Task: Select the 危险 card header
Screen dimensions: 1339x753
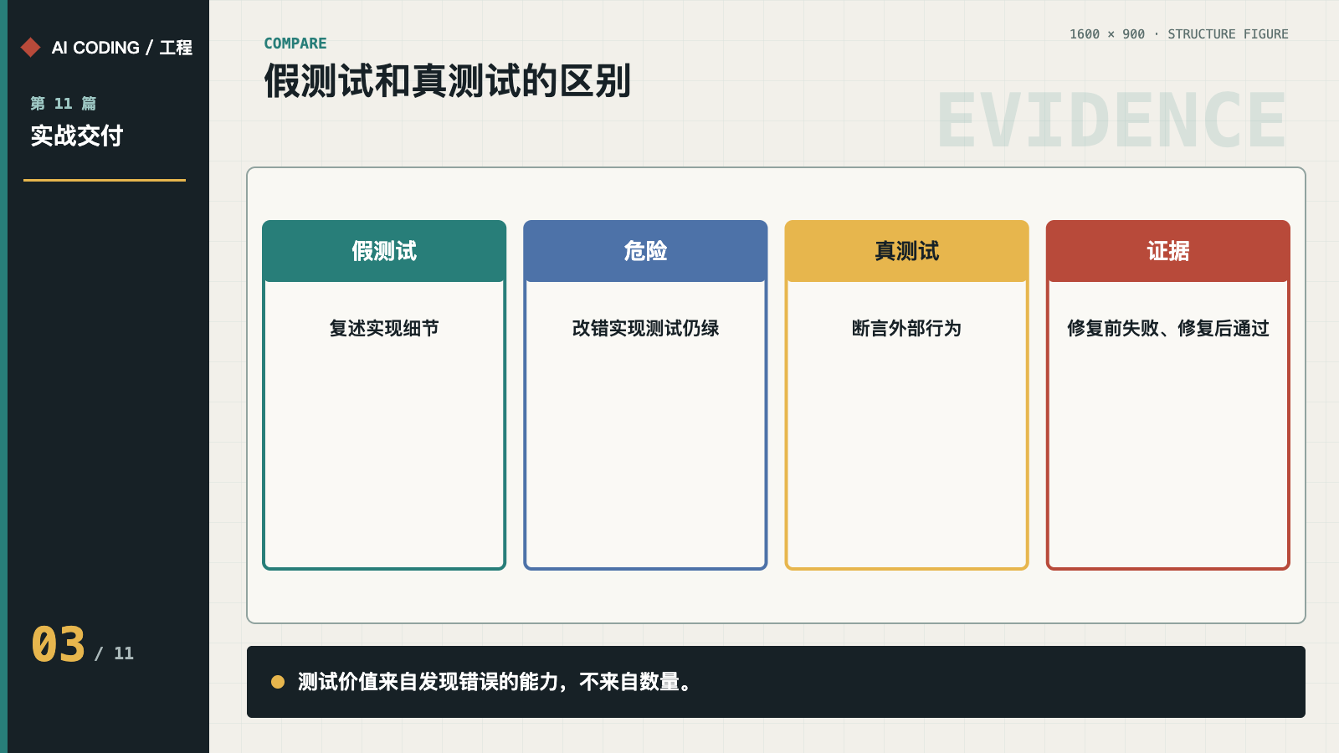Action: 645,251
